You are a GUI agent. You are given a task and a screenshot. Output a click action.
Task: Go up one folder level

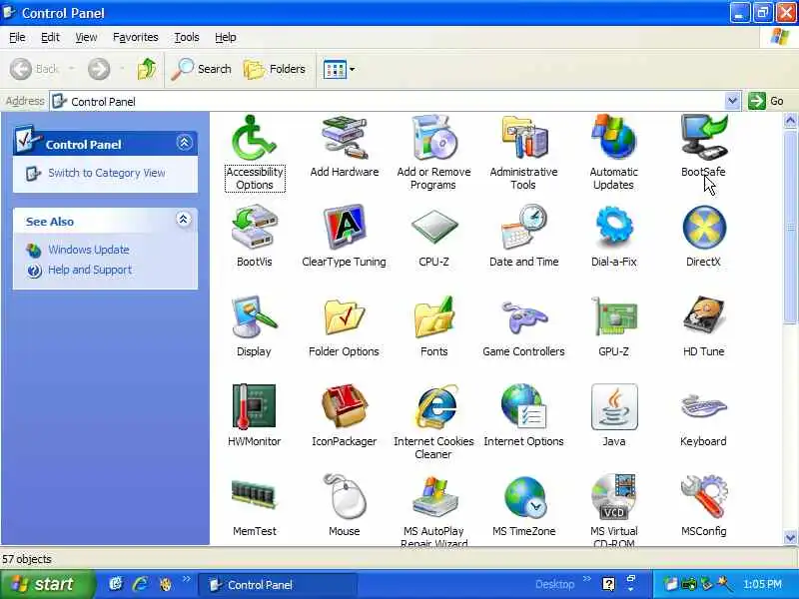pos(147,69)
